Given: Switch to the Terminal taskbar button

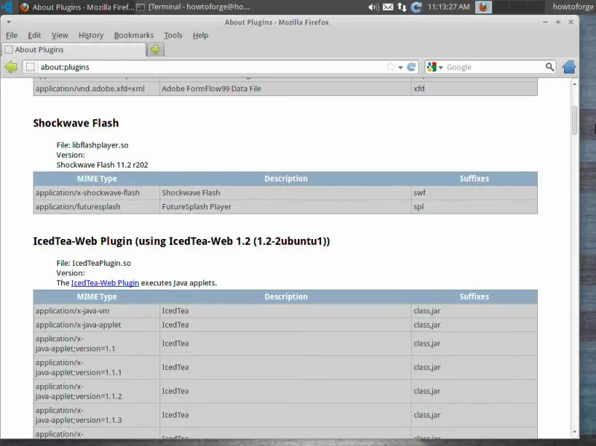Looking at the screenshot, I should click(x=193, y=7).
